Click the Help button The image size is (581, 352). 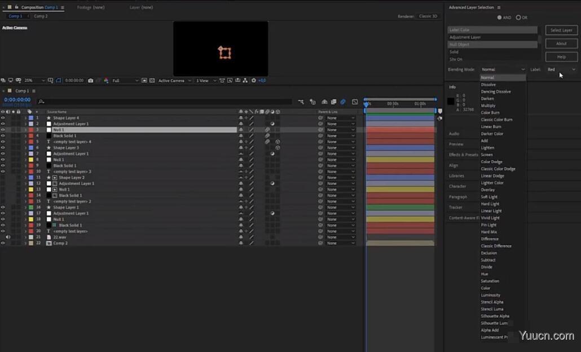[561, 56]
